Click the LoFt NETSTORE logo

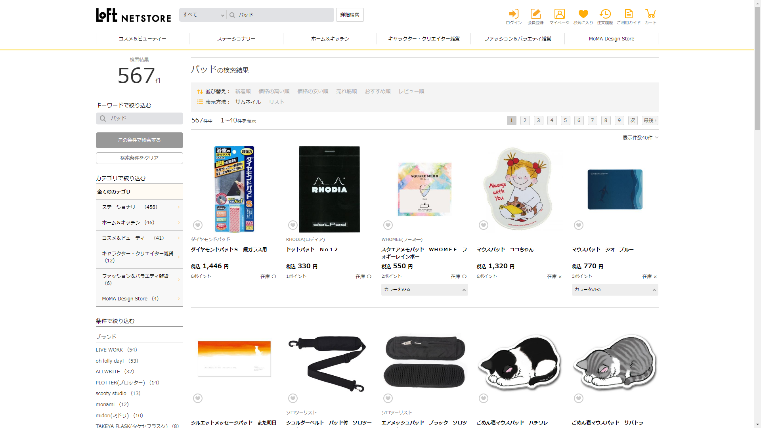[x=134, y=15]
